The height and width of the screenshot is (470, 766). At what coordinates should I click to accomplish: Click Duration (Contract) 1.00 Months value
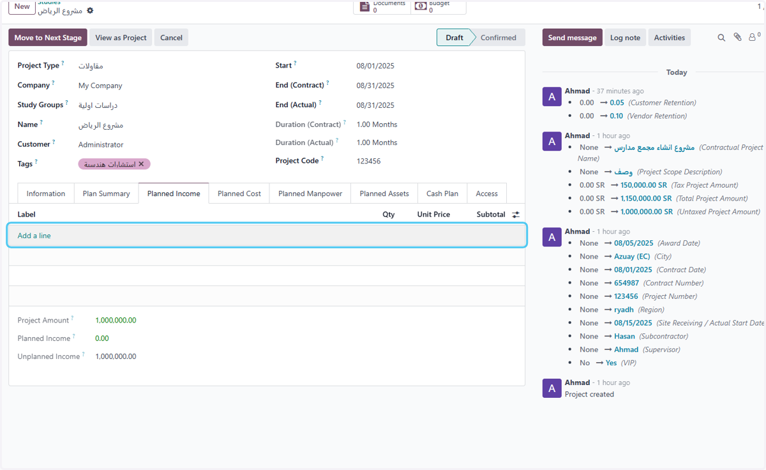(x=377, y=125)
